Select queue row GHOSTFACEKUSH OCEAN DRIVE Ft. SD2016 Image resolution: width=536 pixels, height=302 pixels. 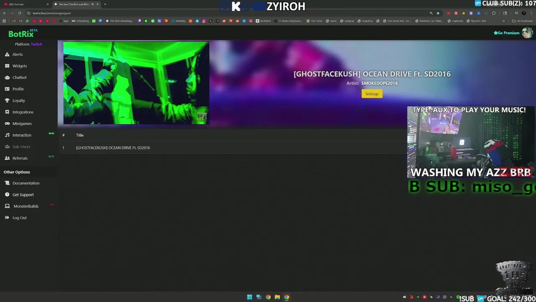click(x=232, y=148)
